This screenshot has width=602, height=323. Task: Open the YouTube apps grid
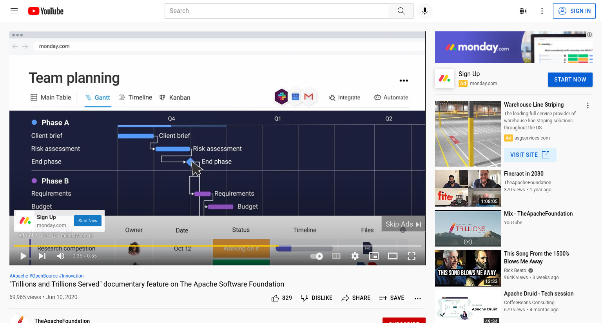pyautogui.click(x=523, y=11)
